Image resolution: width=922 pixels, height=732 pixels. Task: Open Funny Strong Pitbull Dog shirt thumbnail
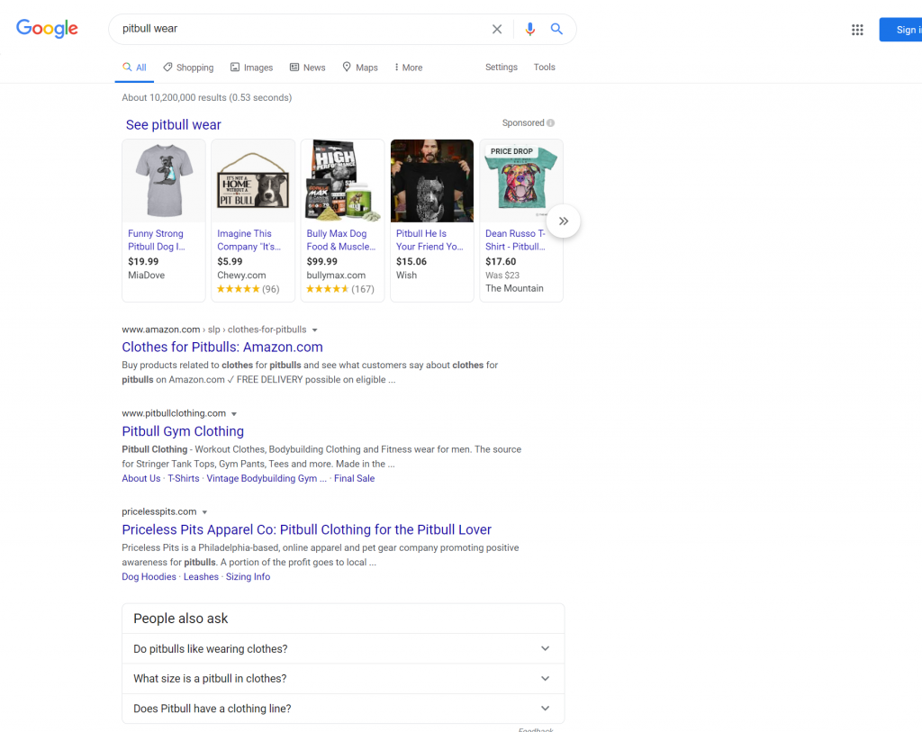164,181
